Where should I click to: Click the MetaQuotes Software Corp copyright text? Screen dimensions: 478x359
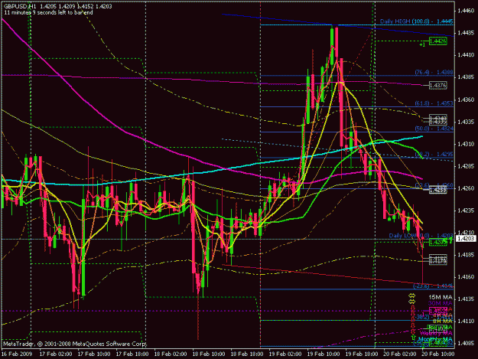point(74,344)
